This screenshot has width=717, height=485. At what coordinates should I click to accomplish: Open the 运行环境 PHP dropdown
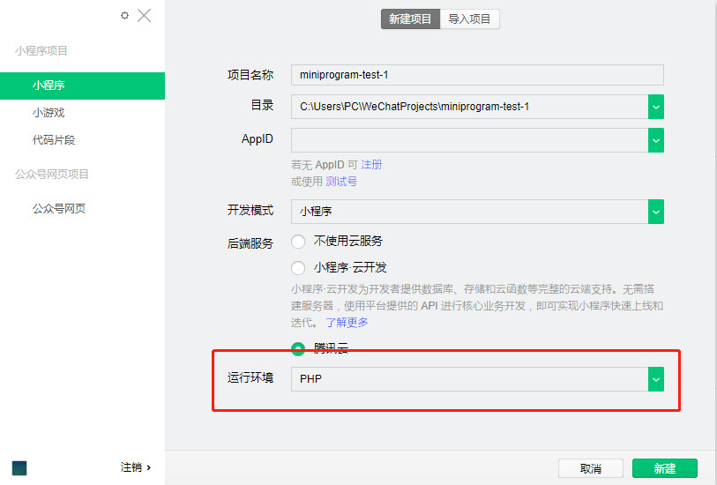point(477,379)
